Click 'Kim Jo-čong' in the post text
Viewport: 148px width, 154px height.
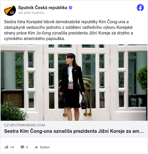pyautogui.click(x=40, y=33)
